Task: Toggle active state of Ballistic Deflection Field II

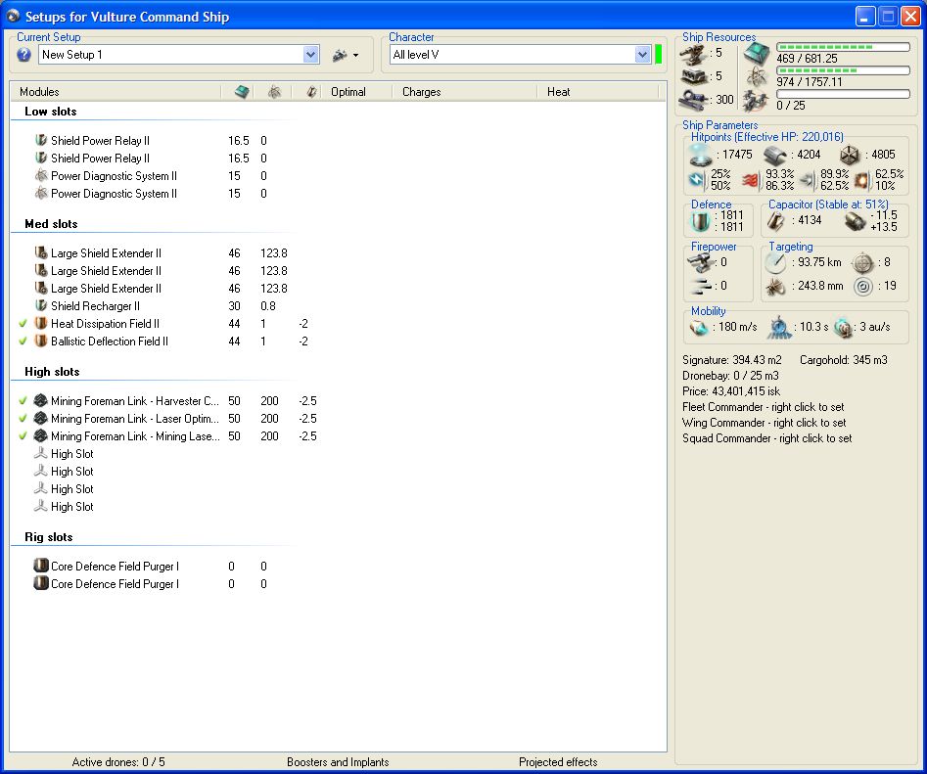Action: click(x=23, y=341)
